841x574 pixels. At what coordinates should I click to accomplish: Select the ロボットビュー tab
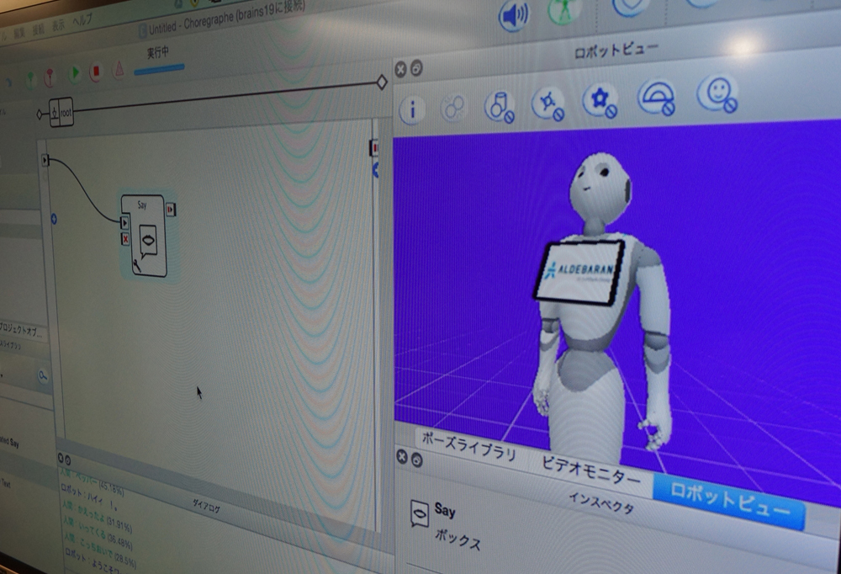coord(728,503)
